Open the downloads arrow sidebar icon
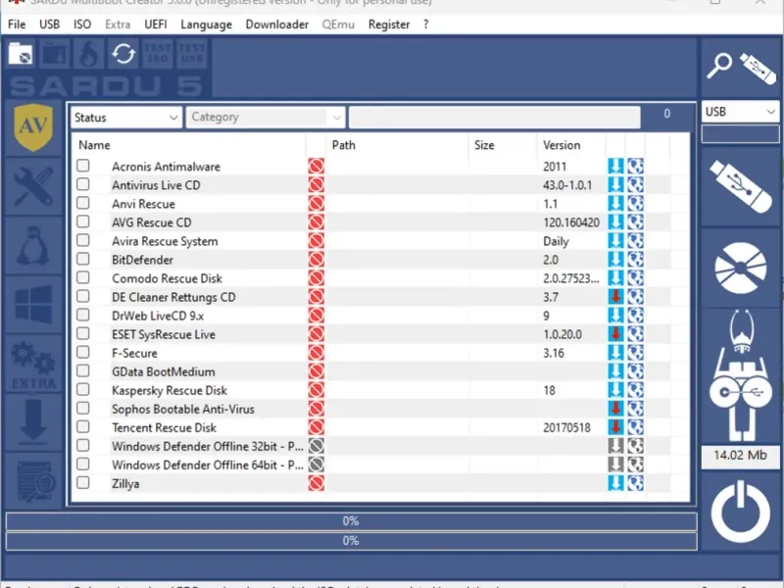784x588 pixels. (33, 422)
